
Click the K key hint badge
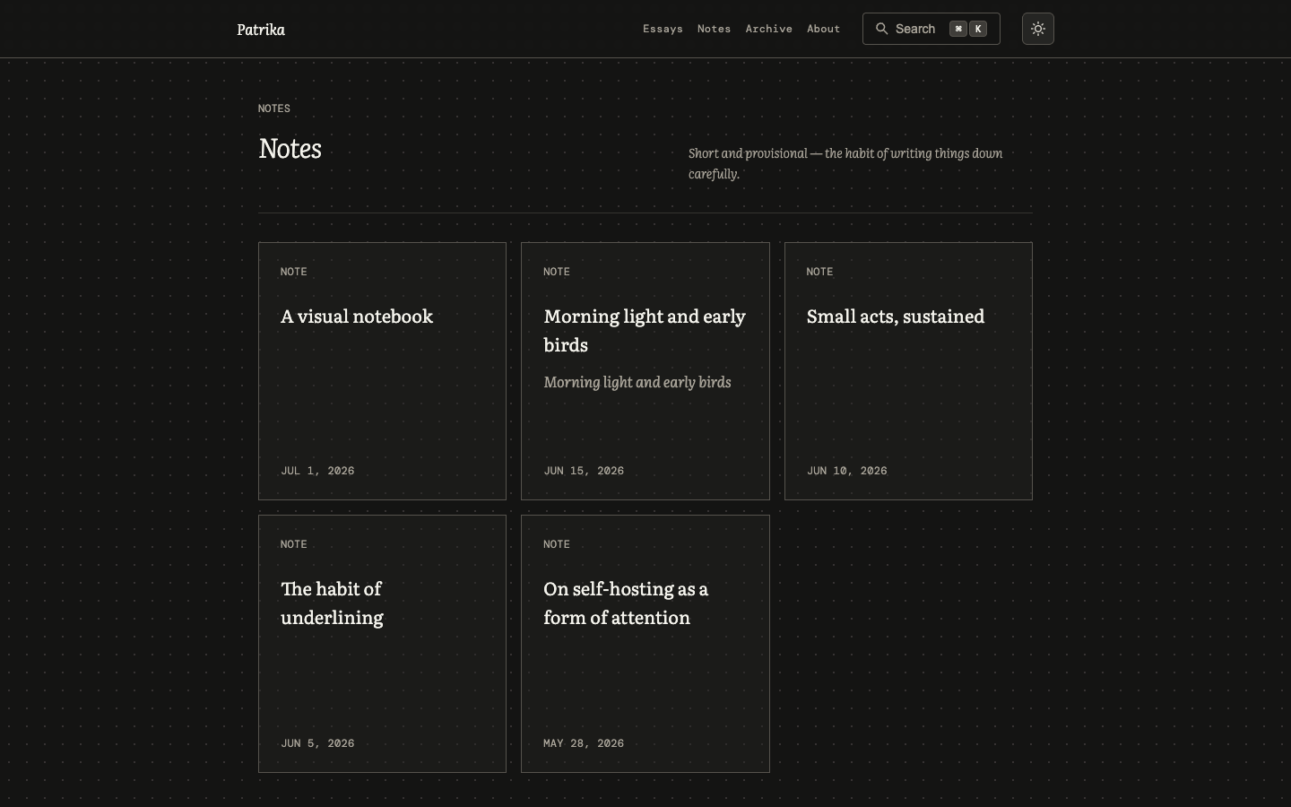click(978, 29)
